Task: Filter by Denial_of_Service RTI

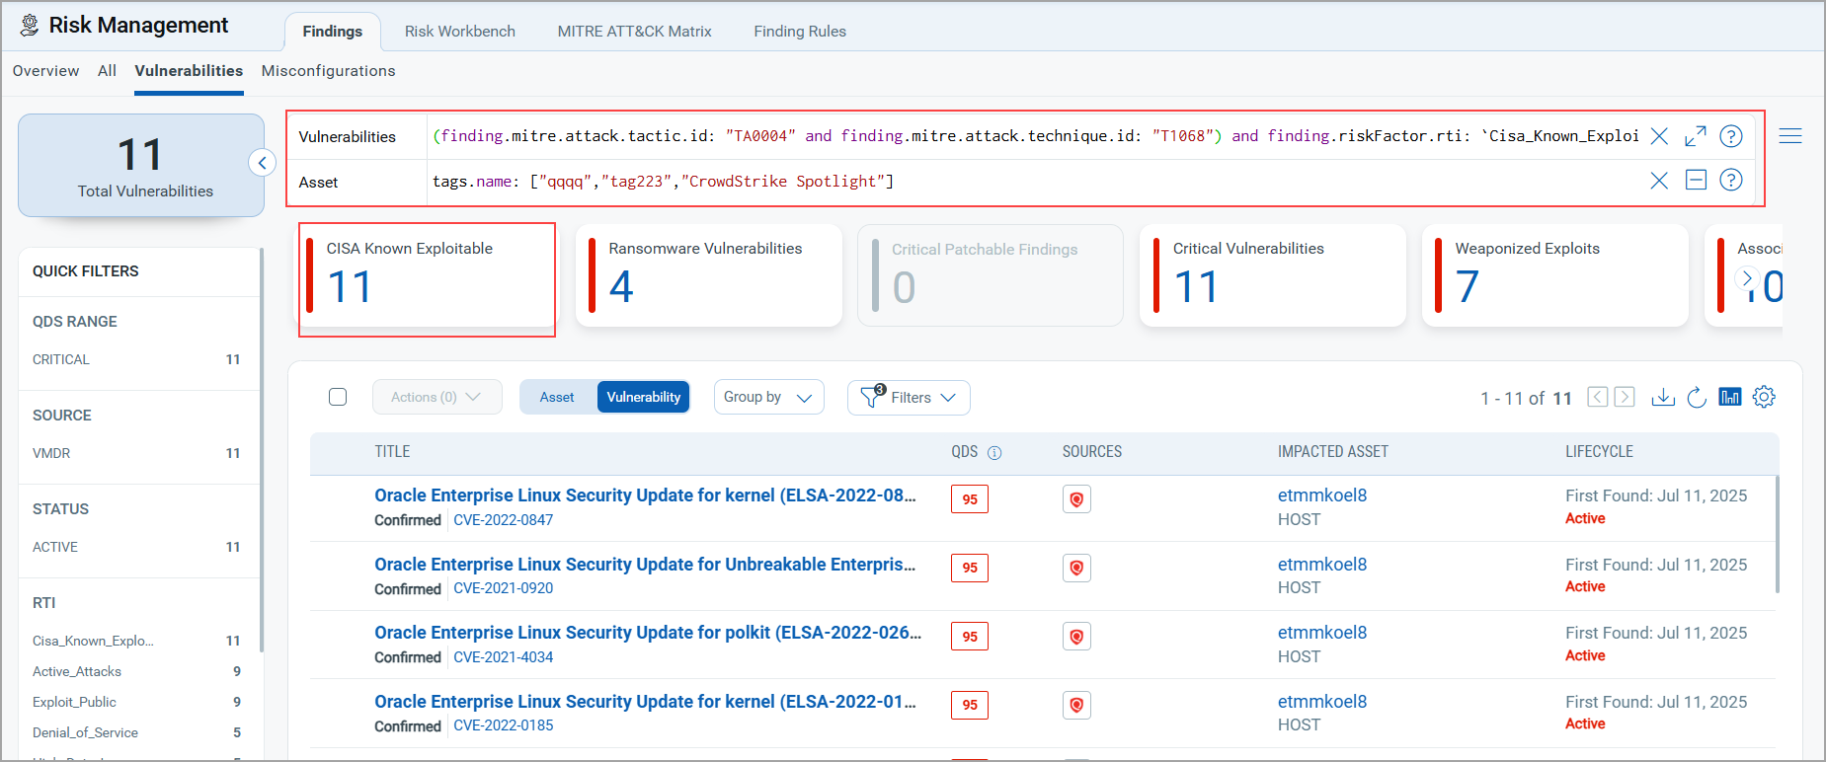Action: pos(136,732)
